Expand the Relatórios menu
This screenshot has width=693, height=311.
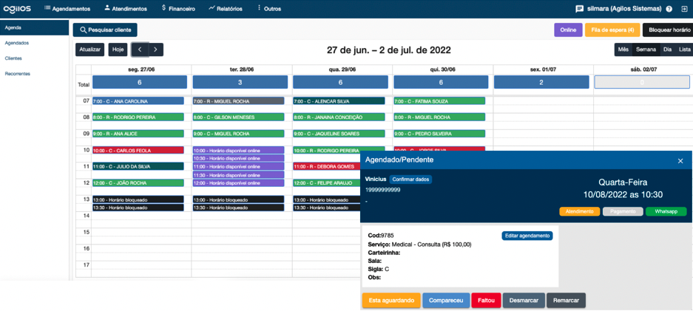pos(226,9)
